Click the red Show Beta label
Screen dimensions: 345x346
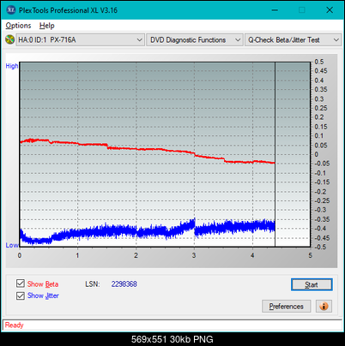[x=43, y=284]
